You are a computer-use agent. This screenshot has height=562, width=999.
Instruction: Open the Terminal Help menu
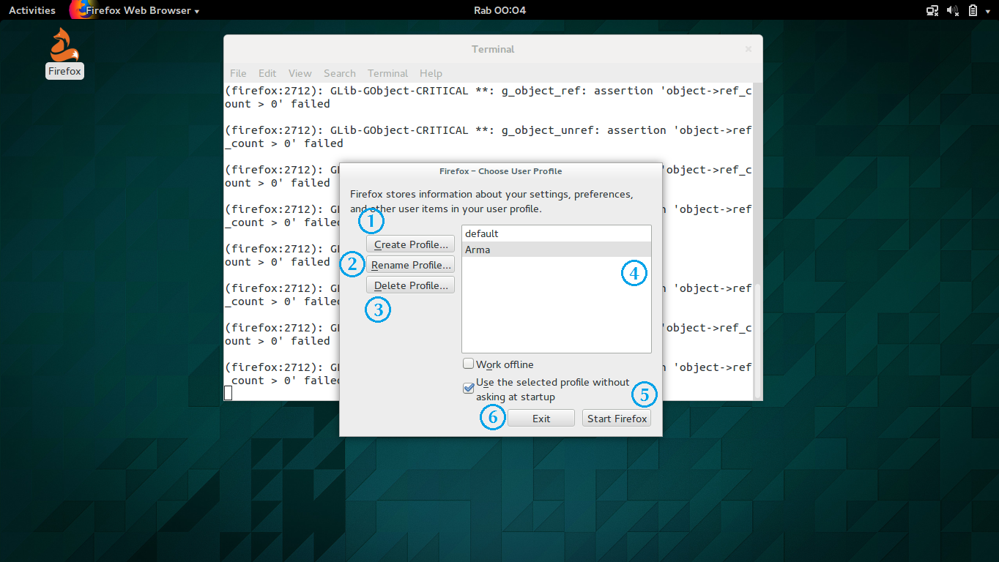pos(431,73)
